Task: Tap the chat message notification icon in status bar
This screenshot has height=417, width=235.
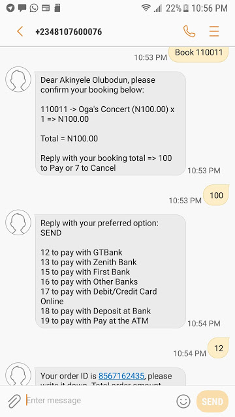Action: [22, 8]
